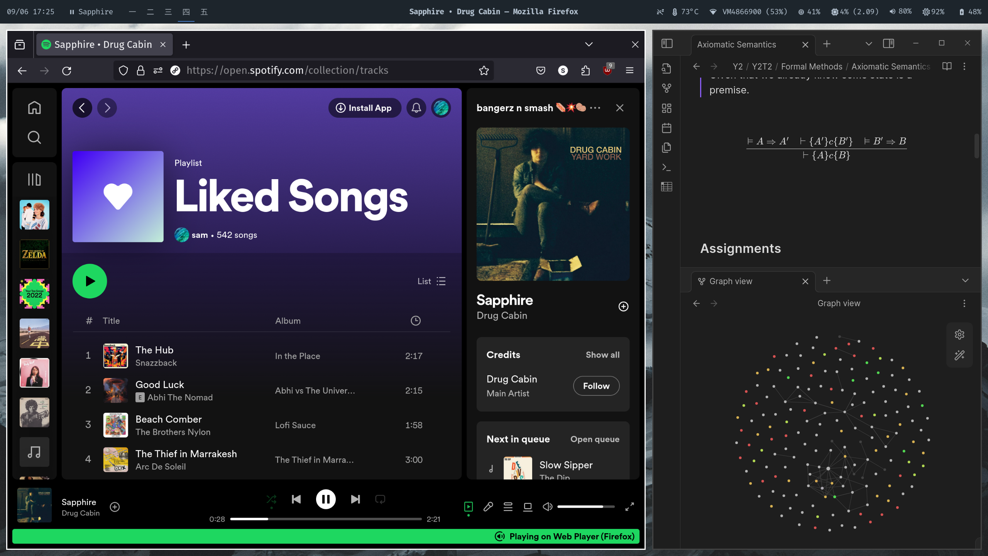Toggle shuffle playback

[271, 499]
